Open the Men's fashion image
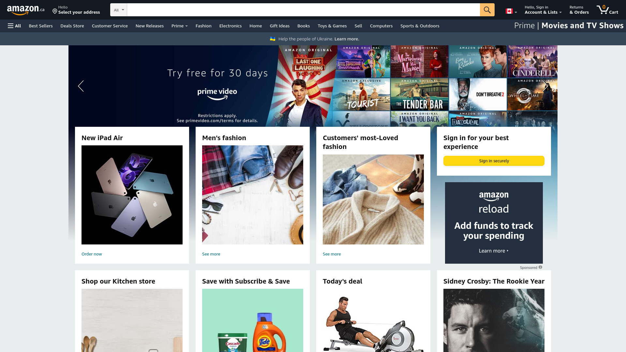This screenshot has width=626, height=352. pyautogui.click(x=253, y=195)
